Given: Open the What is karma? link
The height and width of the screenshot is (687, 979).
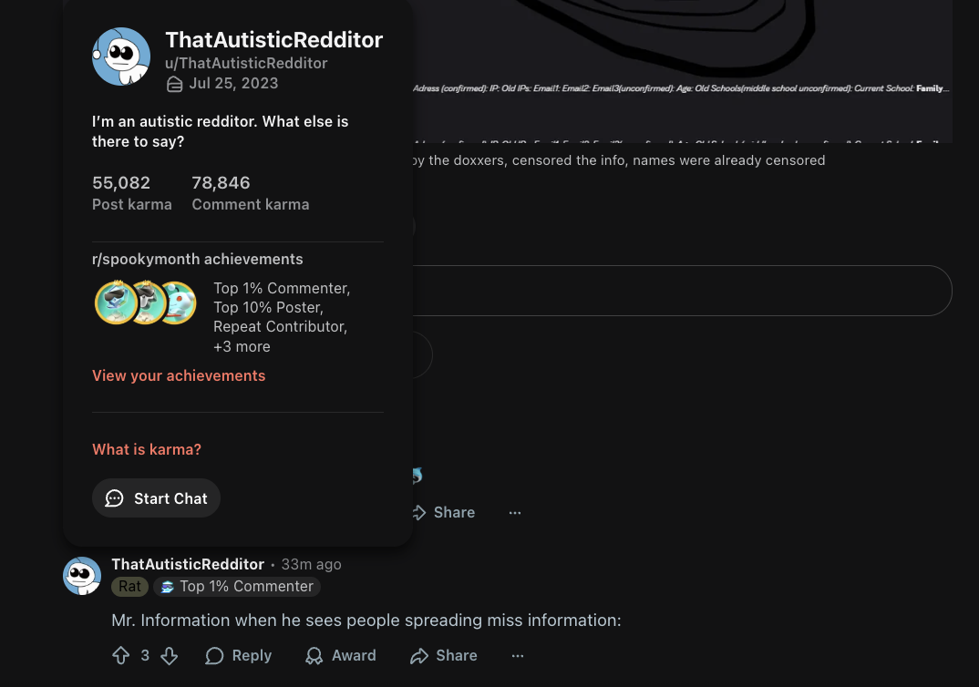Looking at the screenshot, I should 147,449.
